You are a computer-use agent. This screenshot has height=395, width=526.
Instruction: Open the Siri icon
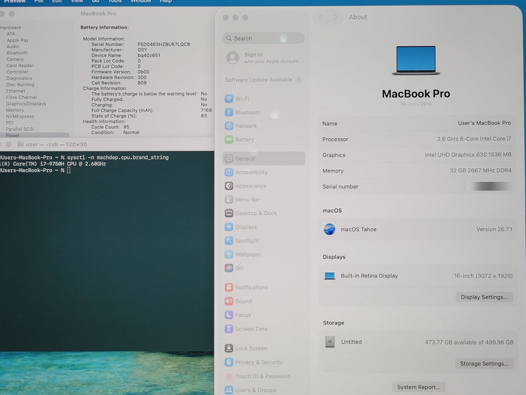229,268
